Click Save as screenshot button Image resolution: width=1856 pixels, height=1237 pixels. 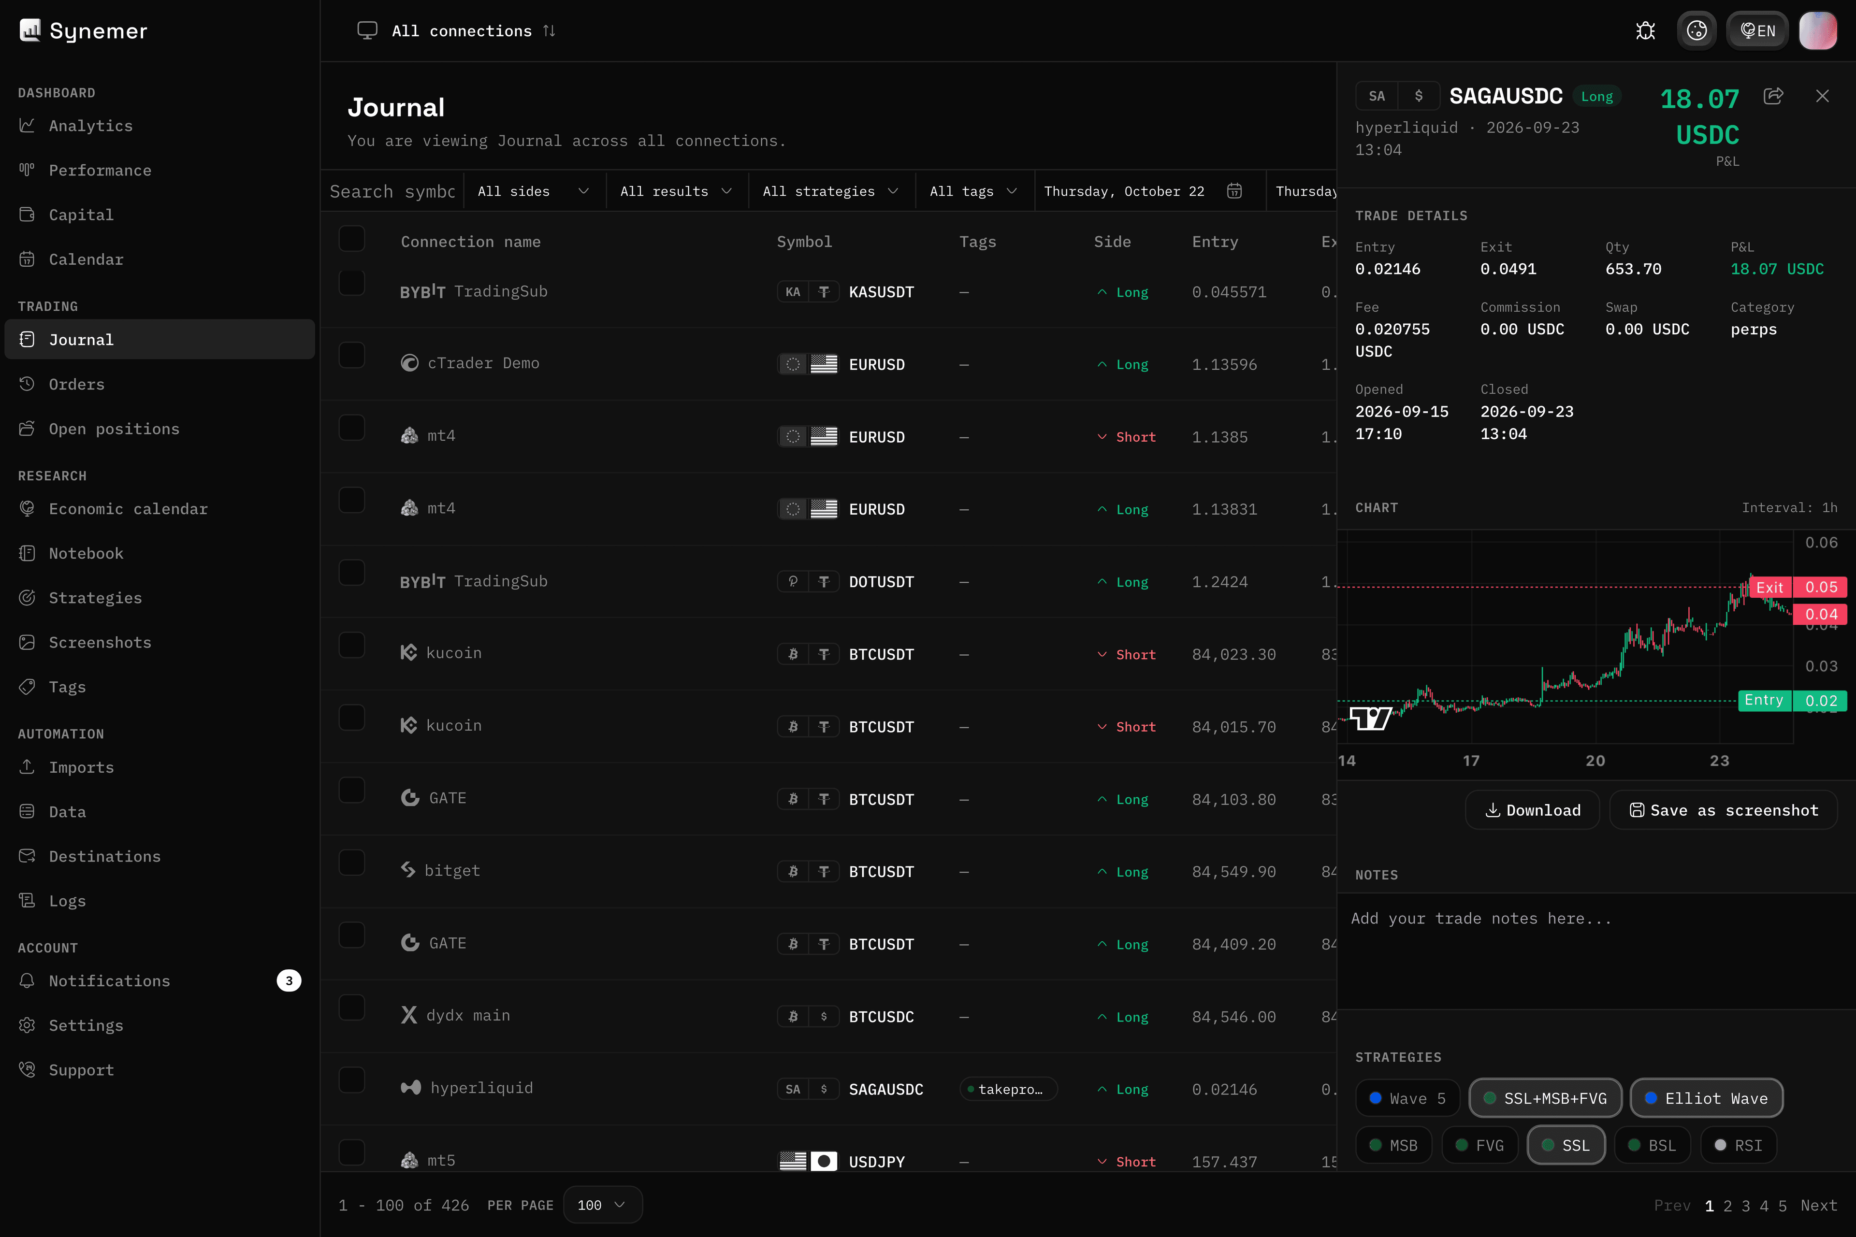pos(1724,810)
